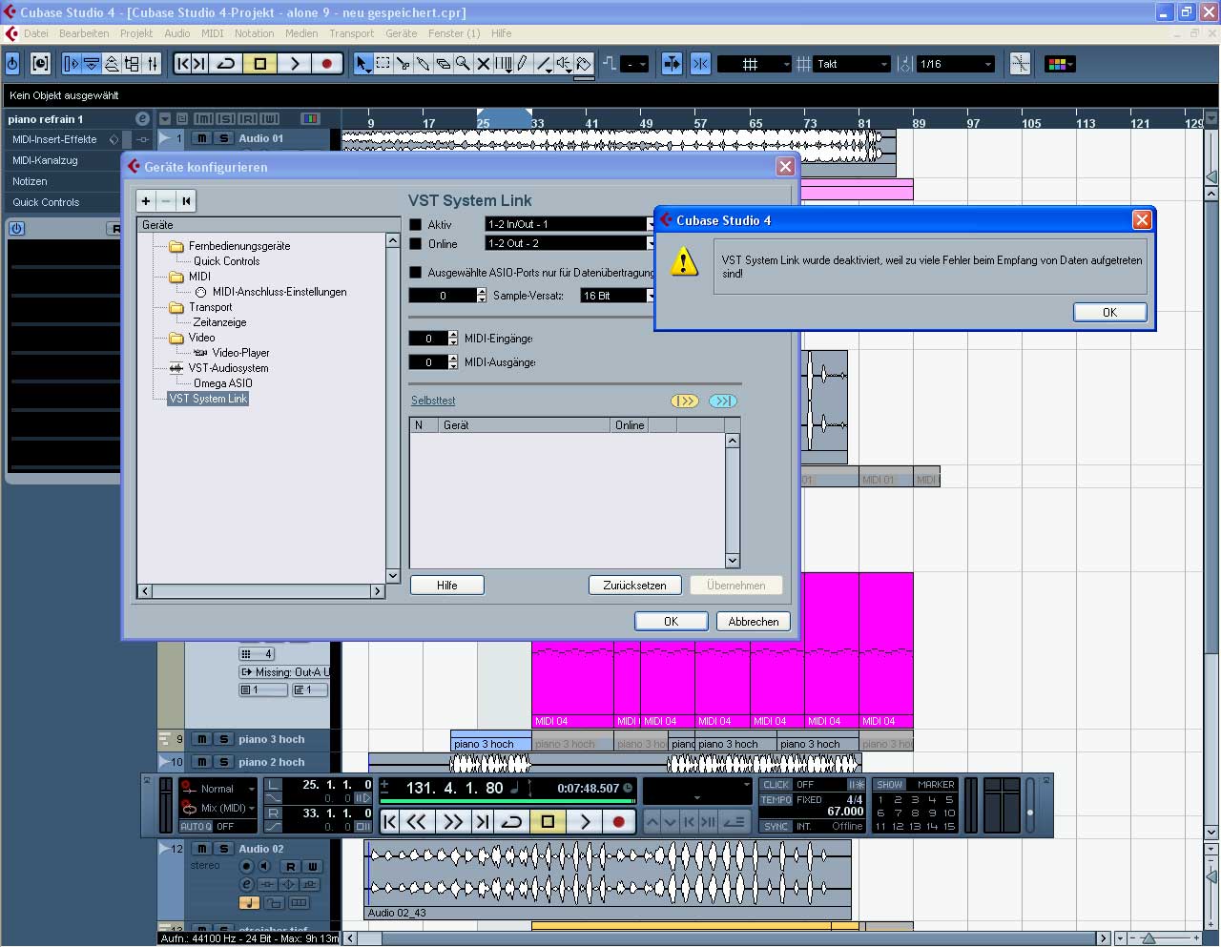Image resolution: width=1221 pixels, height=947 pixels.
Task: Mute the piano 2 hoch track
Action: tap(201, 762)
